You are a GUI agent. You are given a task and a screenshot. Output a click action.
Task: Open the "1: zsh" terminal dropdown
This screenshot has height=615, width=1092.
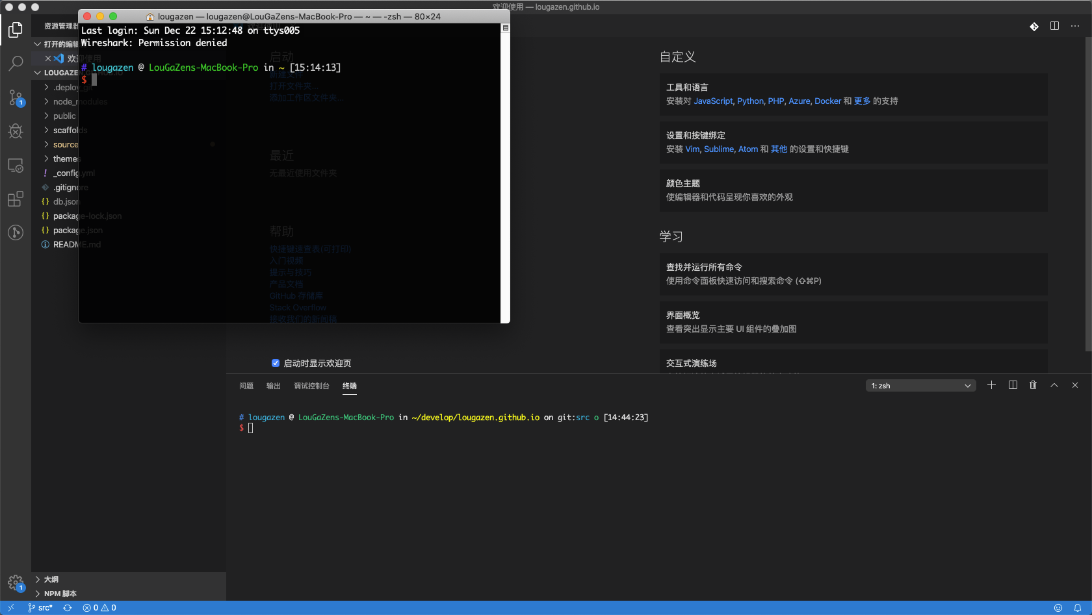click(x=920, y=385)
